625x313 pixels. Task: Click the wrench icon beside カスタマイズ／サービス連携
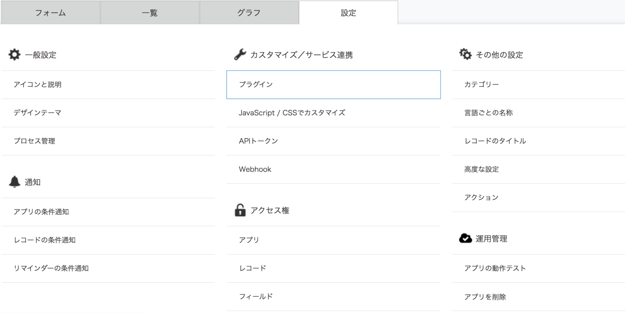(x=240, y=55)
